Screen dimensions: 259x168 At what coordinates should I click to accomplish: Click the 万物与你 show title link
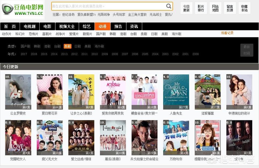pyautogui.click(x=176, y=159)
